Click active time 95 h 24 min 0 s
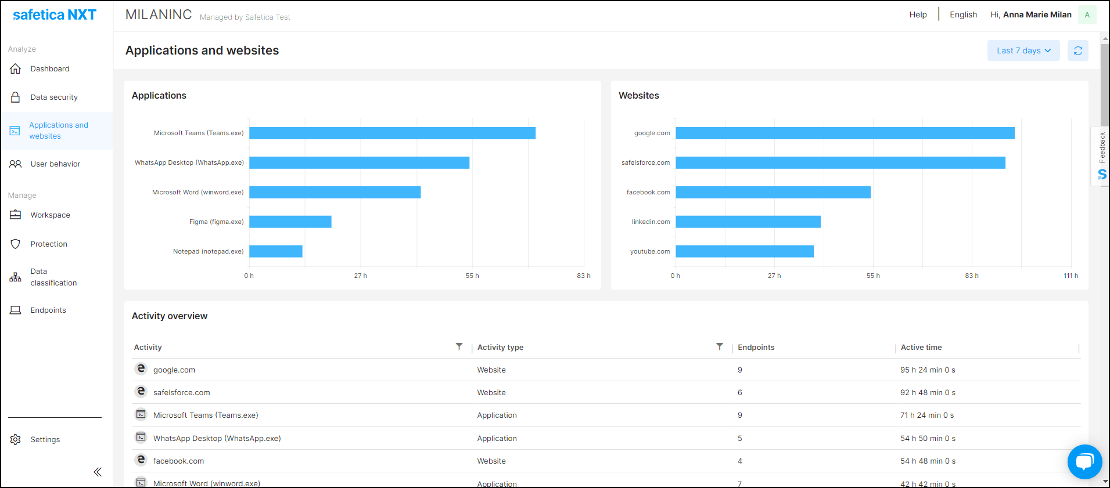Screen dimensions: 1110x488 click(928, 370)
